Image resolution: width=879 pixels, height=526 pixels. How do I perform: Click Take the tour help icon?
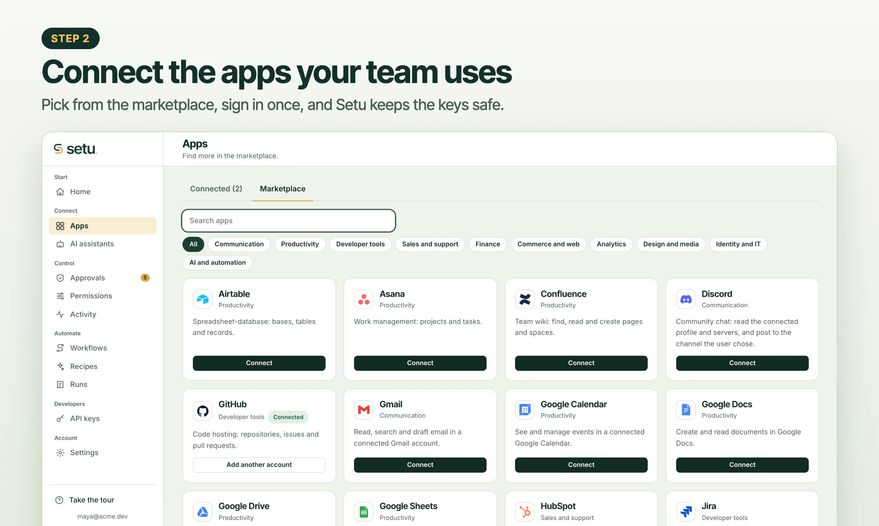pyautogui.click(x=60, y=500)
